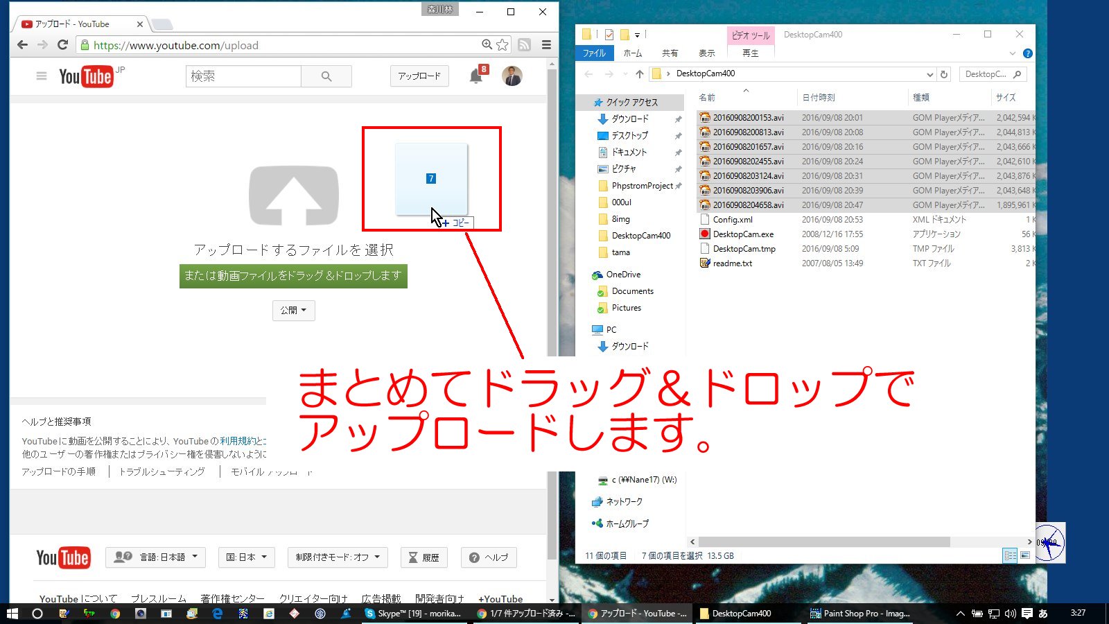
Task: Switch to the 共有 ribbon tab
Action: tap(670, 53)
